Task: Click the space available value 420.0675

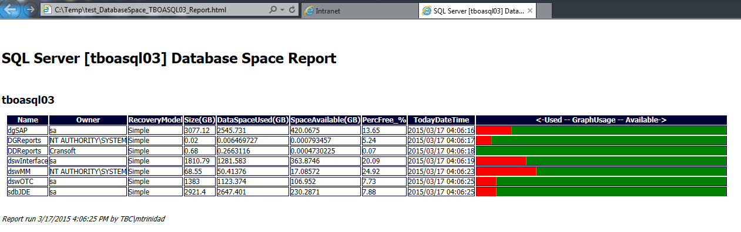Action: (x=325, y=130)
